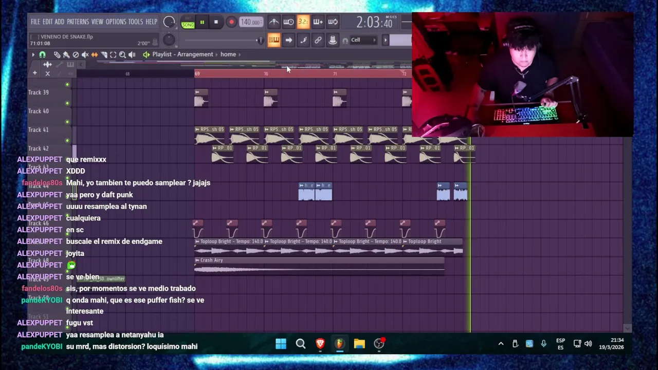Open the pattern selector arrow right of Cell
The image size is (658, 370).
[x=385, y=40]
